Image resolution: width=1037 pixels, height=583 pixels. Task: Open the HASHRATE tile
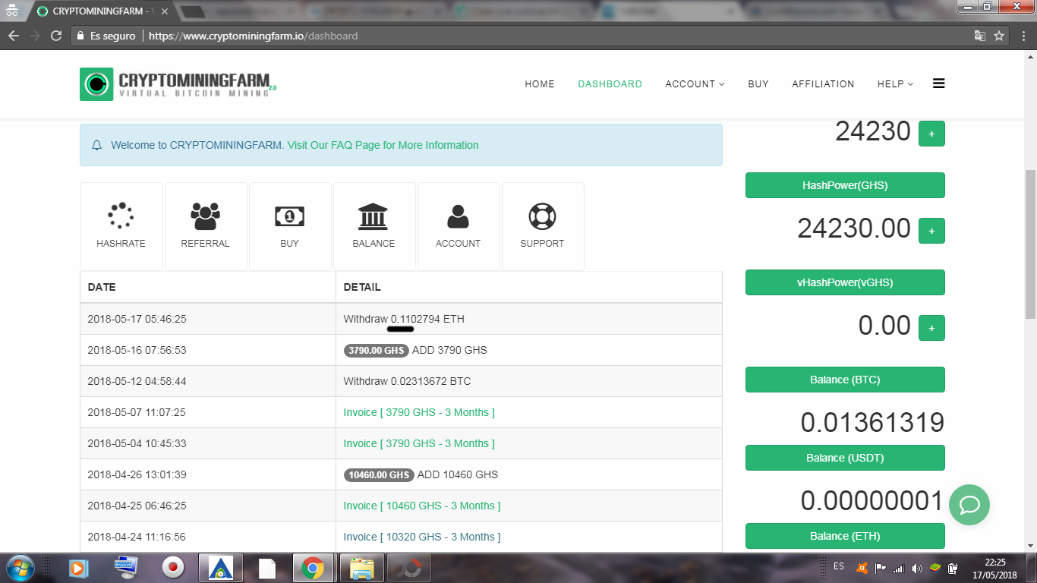coord(121,226)
